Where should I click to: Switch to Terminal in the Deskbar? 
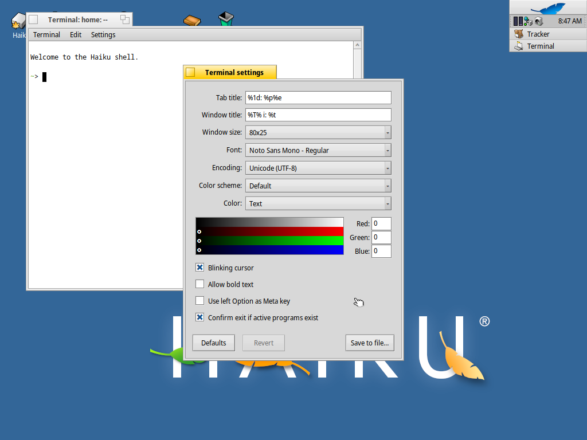(x=549, y=46)
